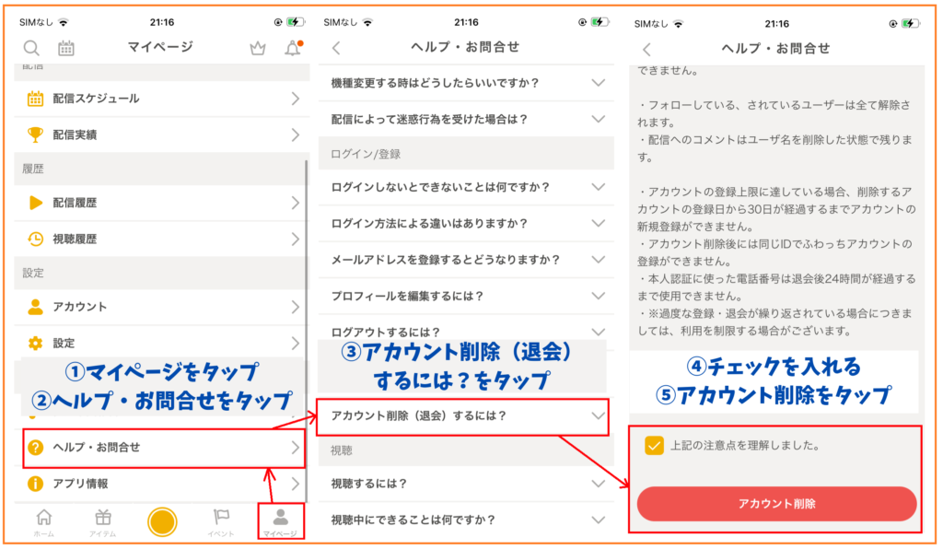Image resolution: width=943 pixels, height=549 pixels.
Task: Tap the search magnifier icon on マイページ
Action: [31, 48]
